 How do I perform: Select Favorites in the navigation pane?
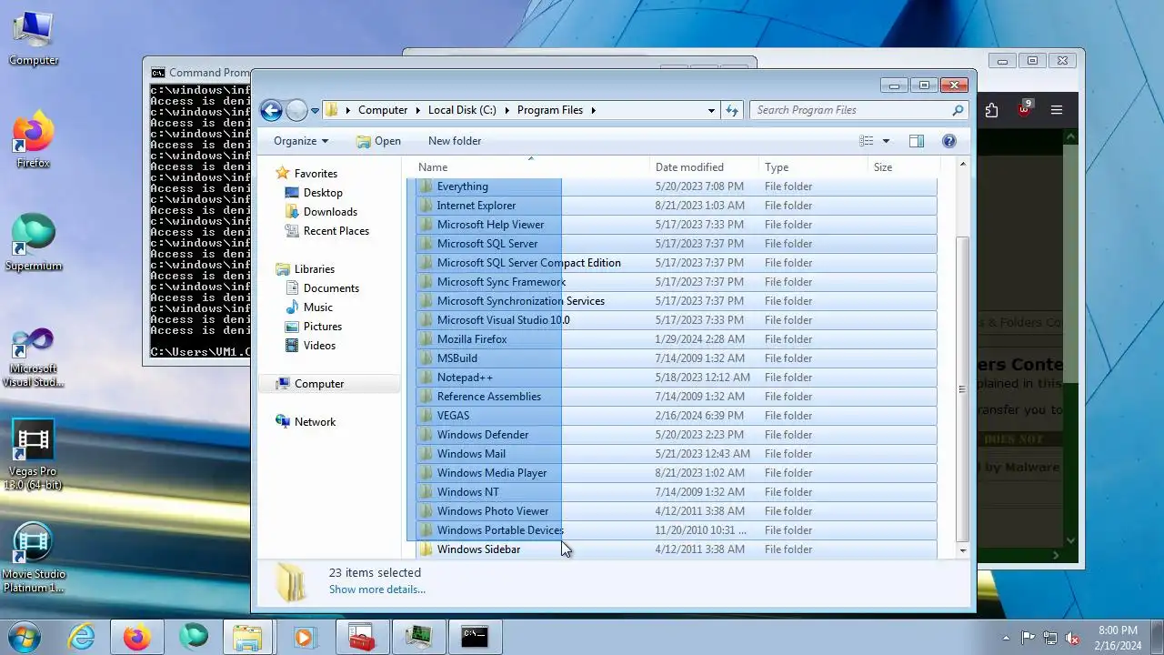[316, 174]
